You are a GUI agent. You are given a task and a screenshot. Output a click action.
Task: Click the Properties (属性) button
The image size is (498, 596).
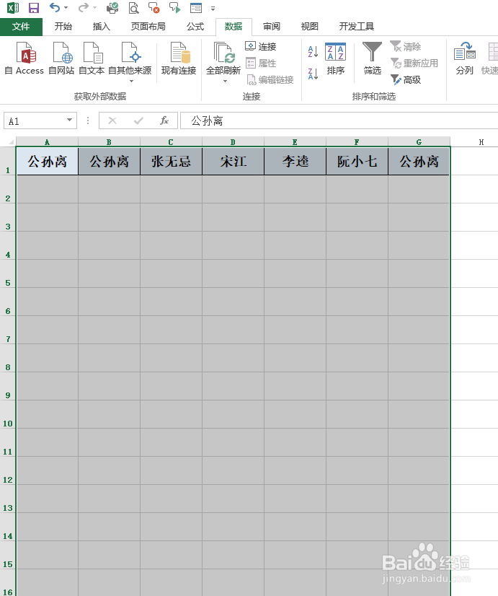(261, 63)
